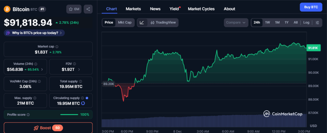Open the Markets tab
Screen dimensions: 327x133
133,9
